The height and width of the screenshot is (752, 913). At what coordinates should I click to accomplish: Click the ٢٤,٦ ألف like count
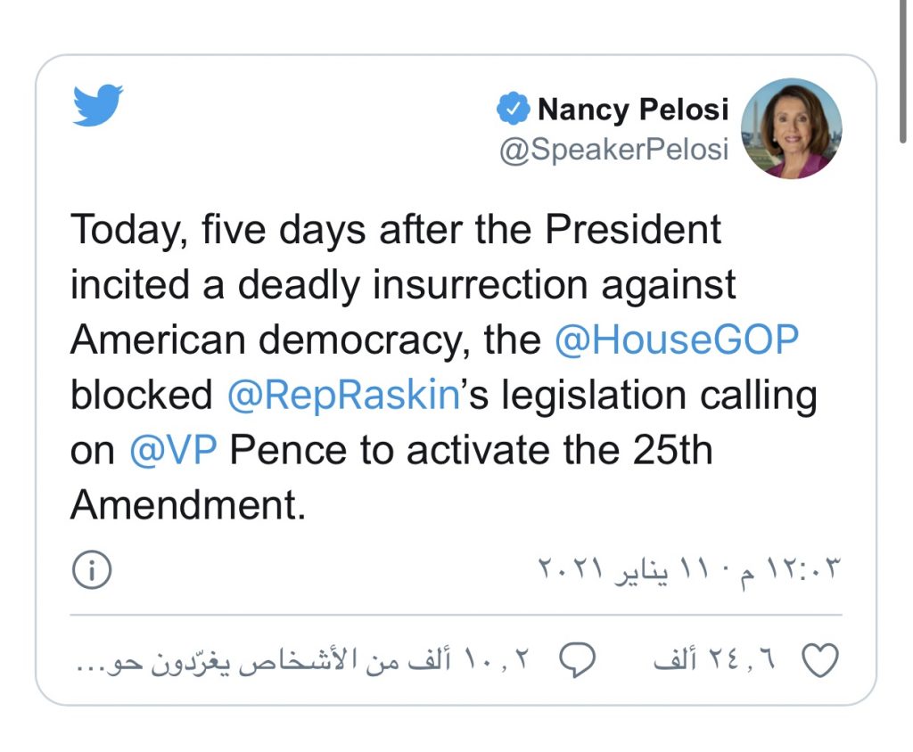coord(715,660)
